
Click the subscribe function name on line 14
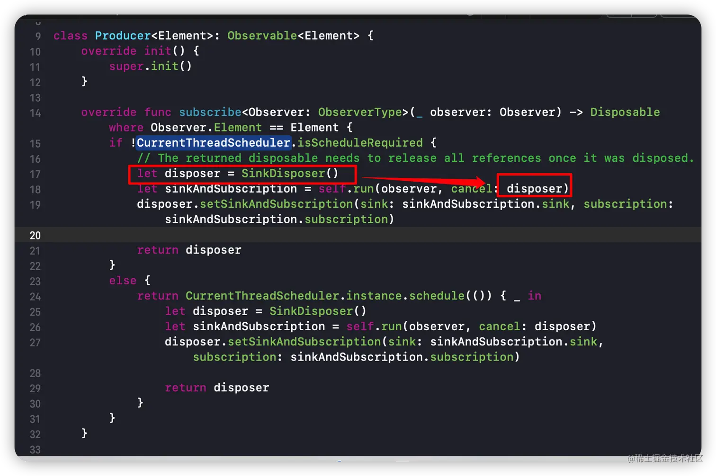[x=210, y=112]
